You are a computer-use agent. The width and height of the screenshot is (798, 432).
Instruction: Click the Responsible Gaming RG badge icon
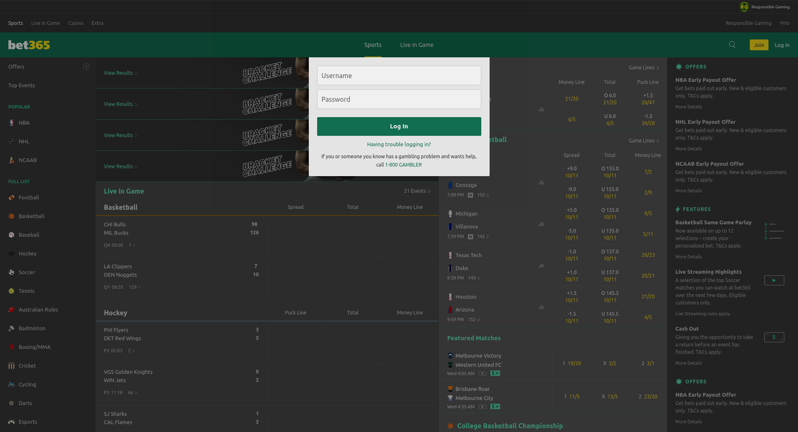(744, 7)
